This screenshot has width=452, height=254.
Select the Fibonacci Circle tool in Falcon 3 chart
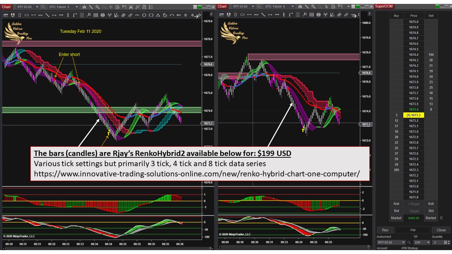[x=102, y=15]
